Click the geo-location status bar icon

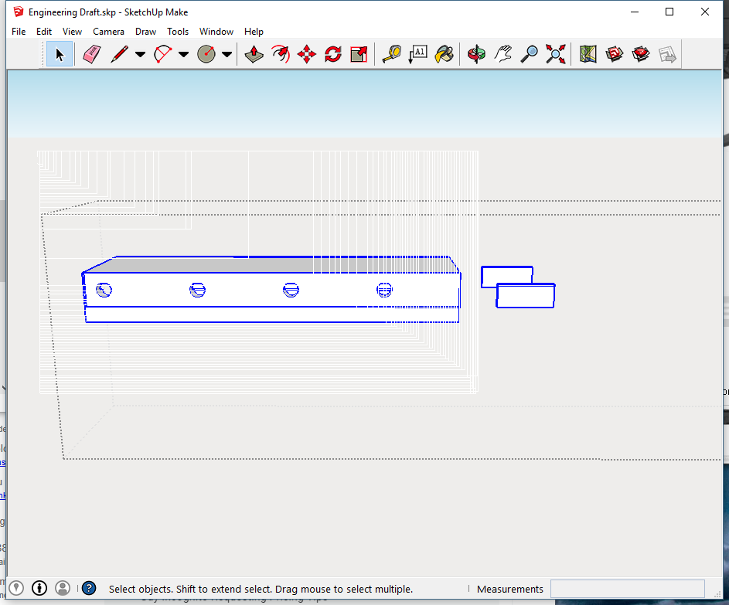[x=16, y=588]
